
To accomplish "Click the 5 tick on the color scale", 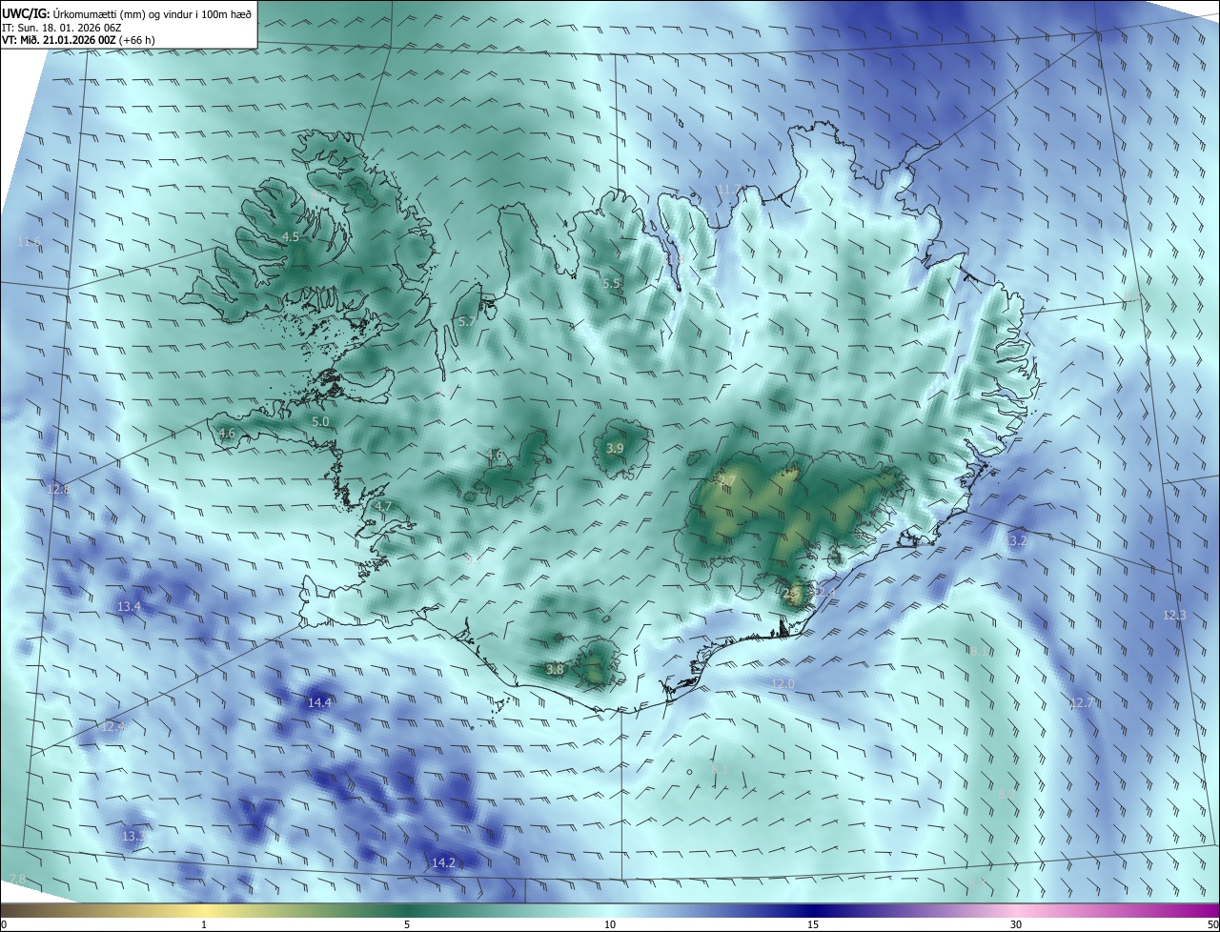I will tap(407, 925).
